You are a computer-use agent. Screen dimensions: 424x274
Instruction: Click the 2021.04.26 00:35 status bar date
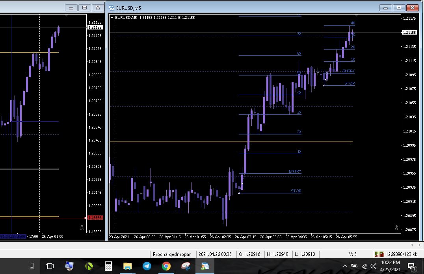215,254
